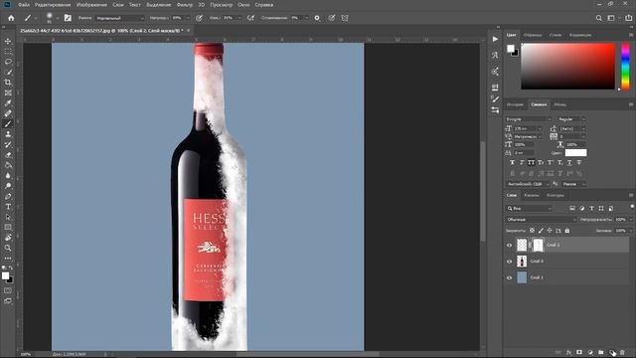Toggle All Caps TT character style

click(531, 162)
